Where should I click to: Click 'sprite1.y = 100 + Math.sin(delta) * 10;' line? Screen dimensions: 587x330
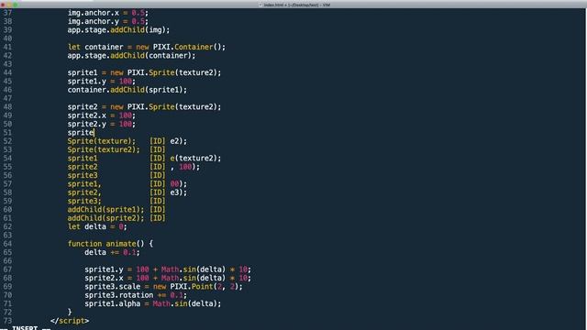pyautogui.click(x=168, y=269)
